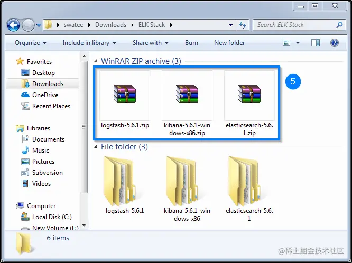Click the magnifier search icon
This screenshot has height=263, width=352.
[339, 25]
